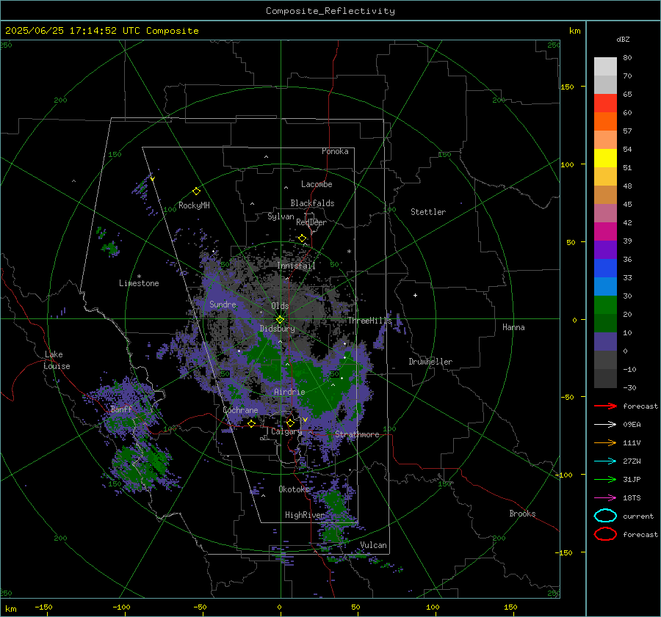Click the Sylvan city label
The image size is (661, 617).
pos(281,216)
